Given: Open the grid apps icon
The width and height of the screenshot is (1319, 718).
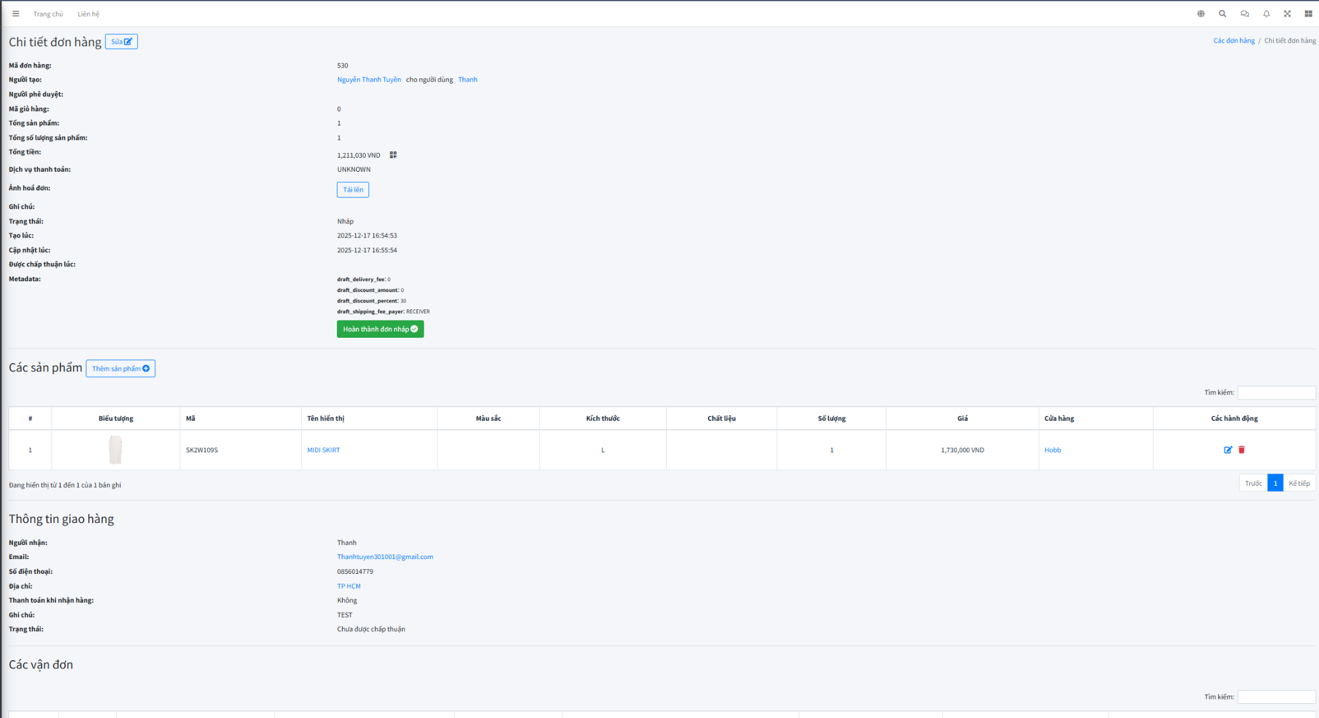Looking at the screenshot, I should click(x=1308, y=14).
